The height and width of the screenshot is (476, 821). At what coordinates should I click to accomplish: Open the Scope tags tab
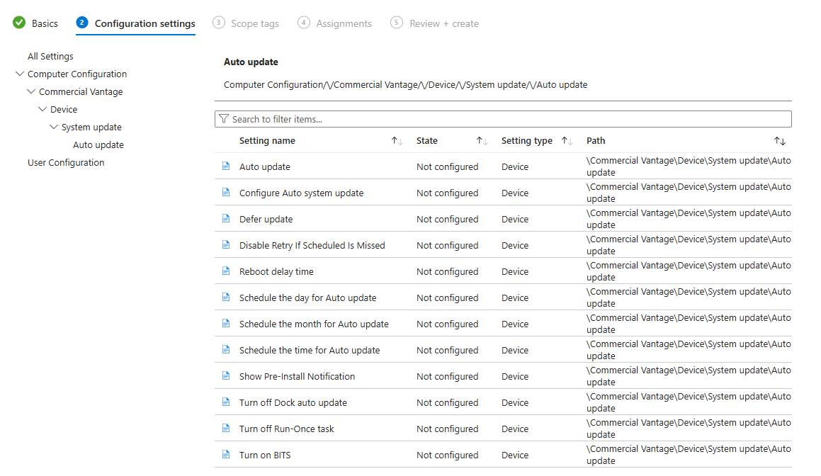pos(255,23)
